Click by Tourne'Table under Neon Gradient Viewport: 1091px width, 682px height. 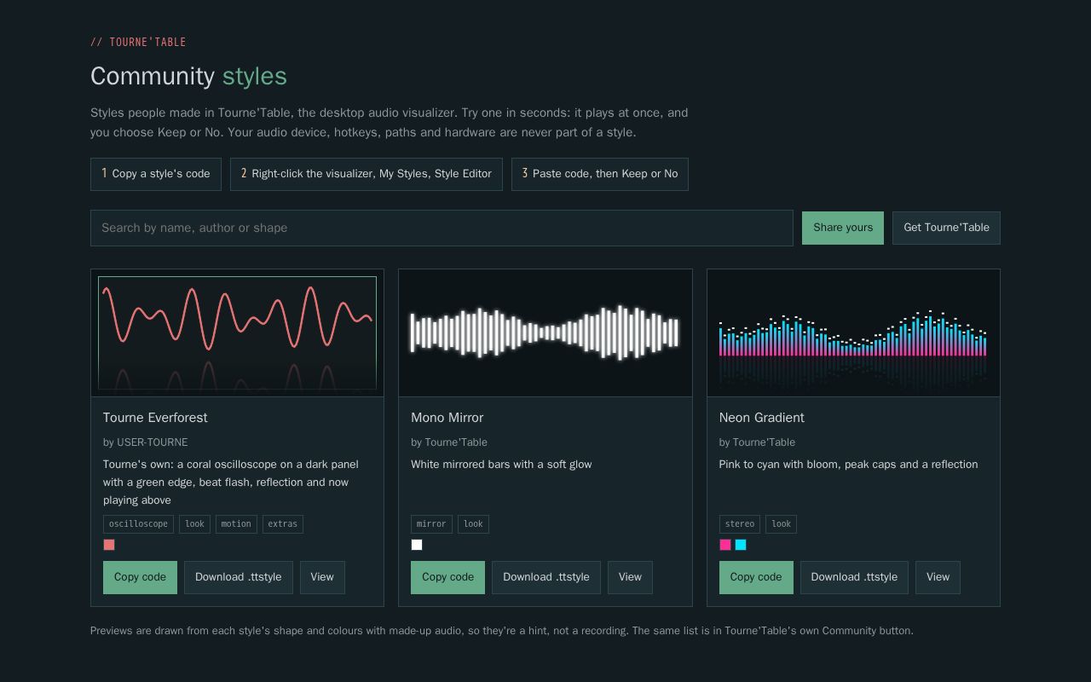point(757,442)
